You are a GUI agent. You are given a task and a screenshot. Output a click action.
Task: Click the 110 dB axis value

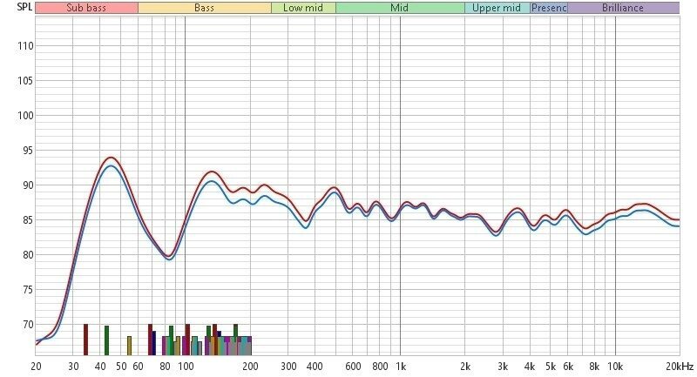tap(25, 46)
